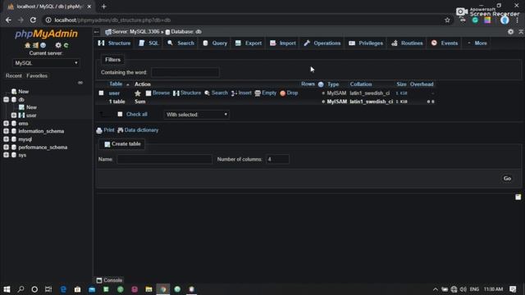Expand the mysql database node
Image resolution: width=525 pixels, height=295 pixels.
point(6,139)
